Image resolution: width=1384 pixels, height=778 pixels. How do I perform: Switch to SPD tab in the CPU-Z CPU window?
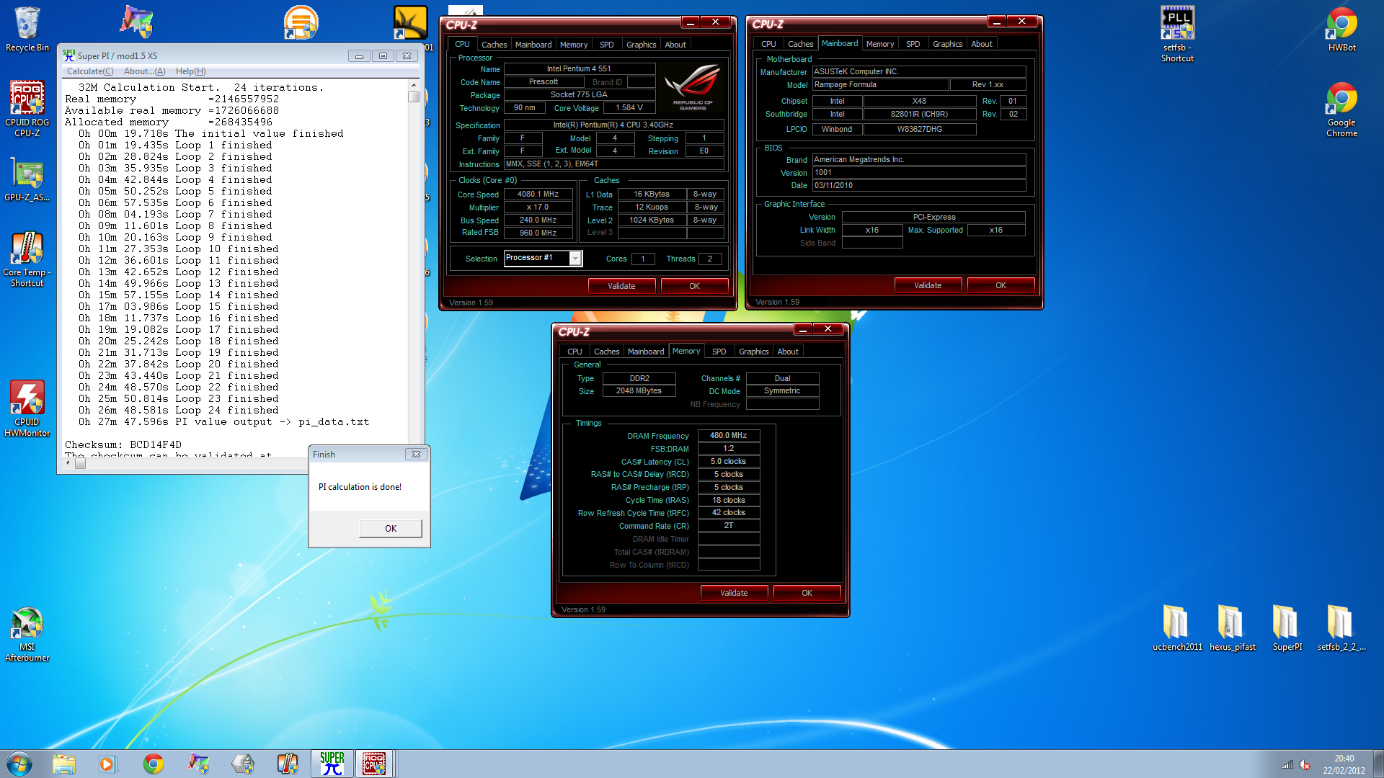pyautogui.click(x=606, y=45)
